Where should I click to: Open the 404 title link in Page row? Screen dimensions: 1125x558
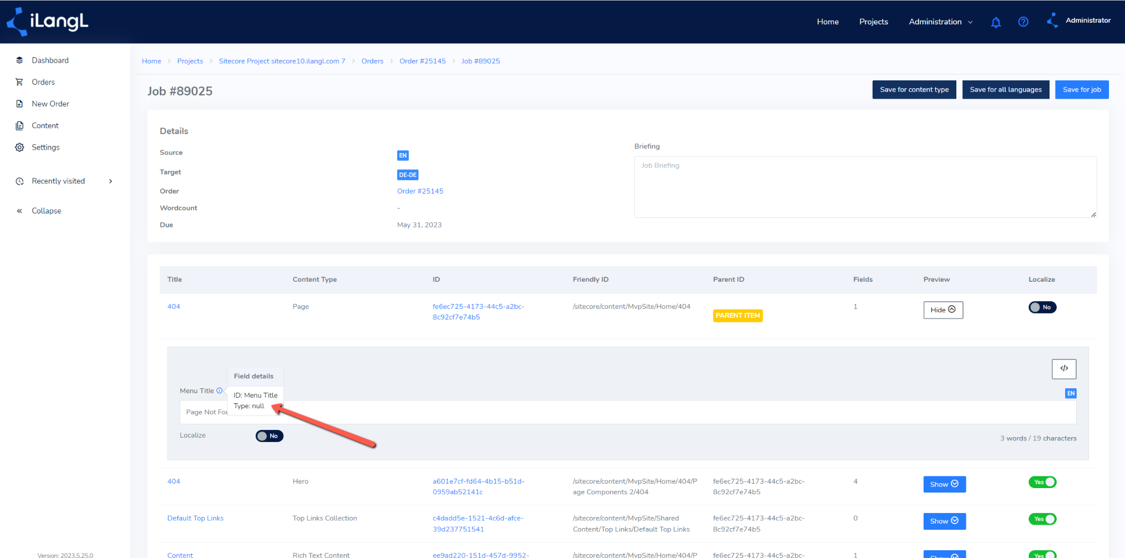point(174,306)
